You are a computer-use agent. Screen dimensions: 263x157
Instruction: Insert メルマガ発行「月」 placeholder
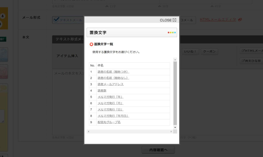pos(110,103)
